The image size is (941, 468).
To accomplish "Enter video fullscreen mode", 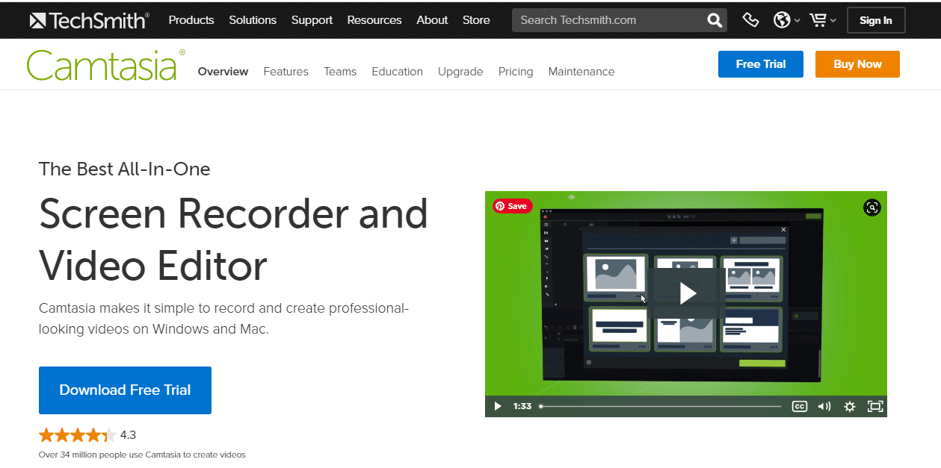I will point(874,406).
